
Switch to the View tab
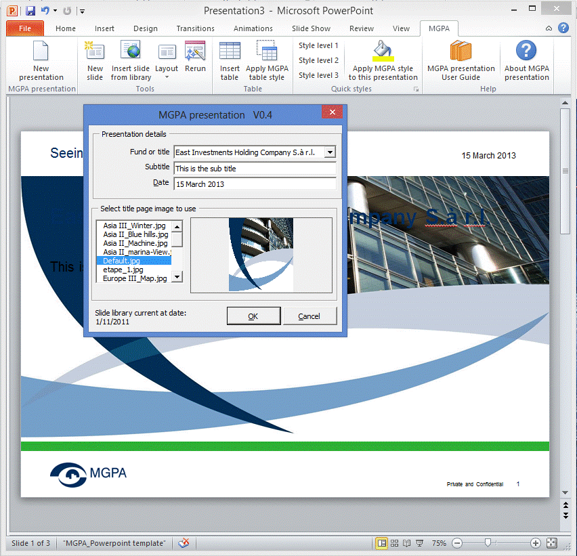(401, 28)
